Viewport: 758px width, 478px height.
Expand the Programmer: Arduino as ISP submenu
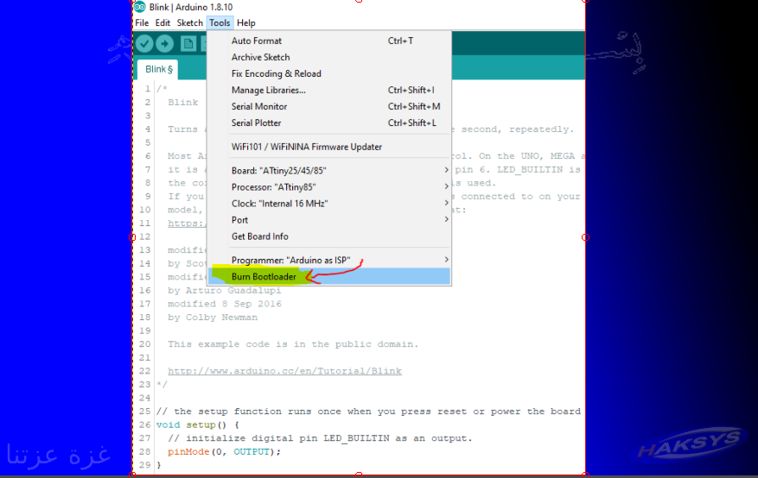pos(329,260)
